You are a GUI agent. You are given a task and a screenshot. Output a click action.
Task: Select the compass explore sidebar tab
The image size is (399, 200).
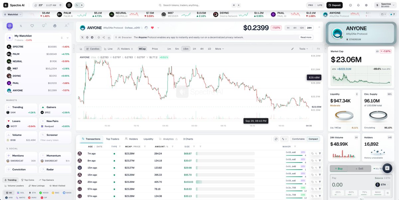point(10,26)
